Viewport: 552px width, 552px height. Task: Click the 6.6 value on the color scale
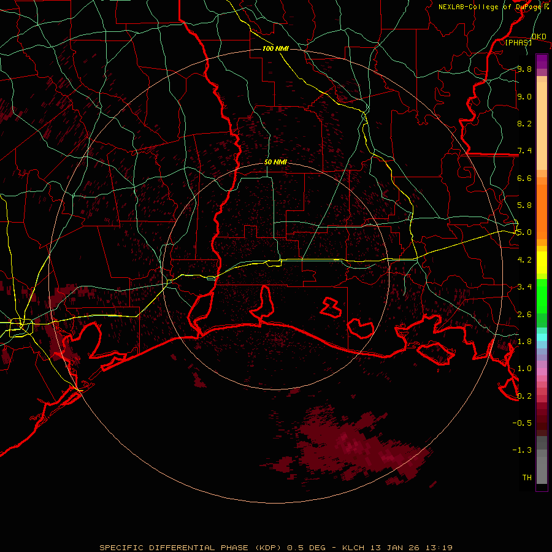[x=524, y=178]
